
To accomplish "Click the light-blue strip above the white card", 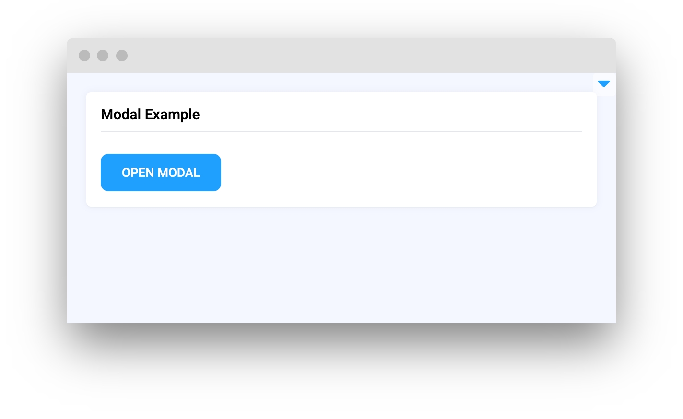I will click(336, 82).
